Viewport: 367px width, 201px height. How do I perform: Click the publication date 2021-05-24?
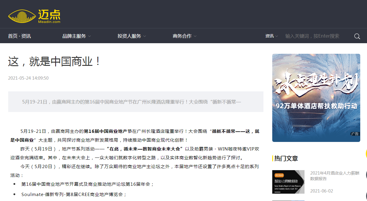click(x=28, y=78)
